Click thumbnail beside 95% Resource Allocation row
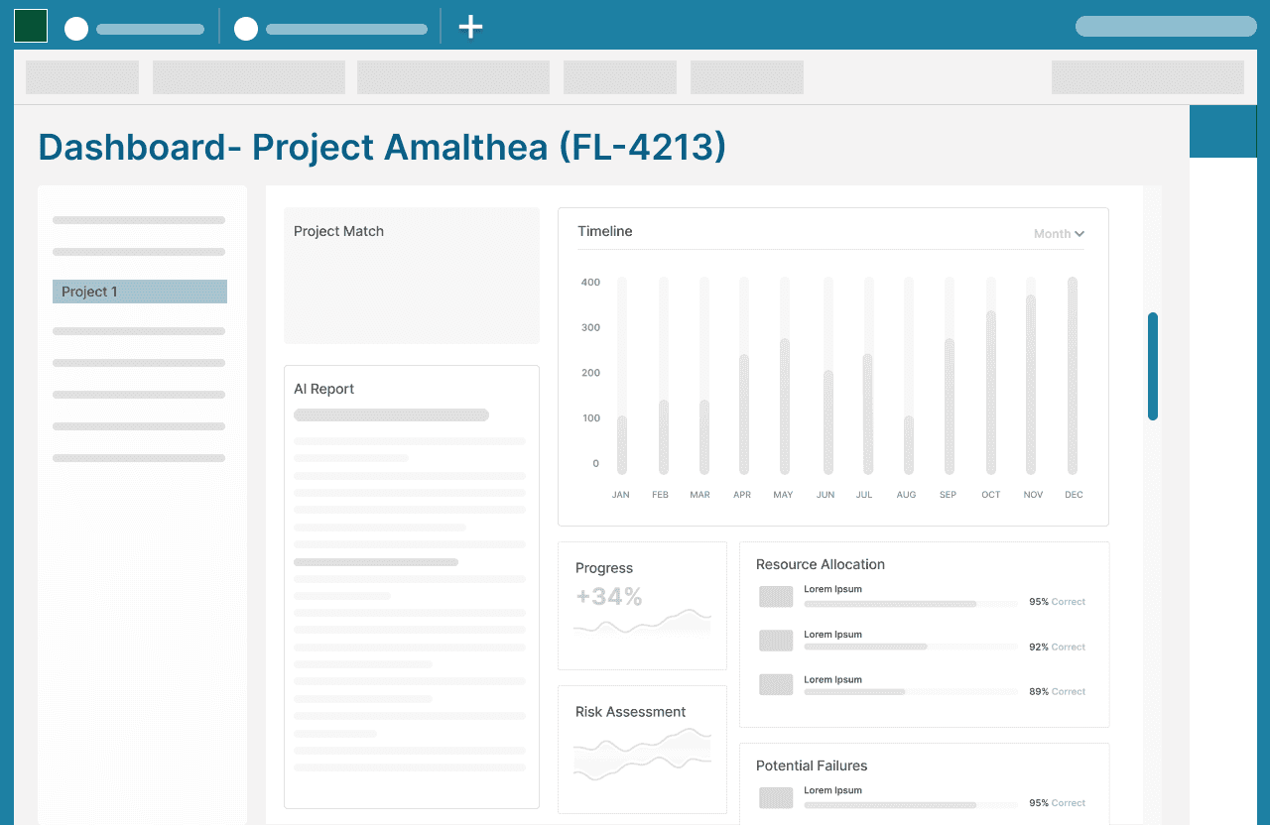The height and width of the screenshot is (825, 1270). coord(776,596)
